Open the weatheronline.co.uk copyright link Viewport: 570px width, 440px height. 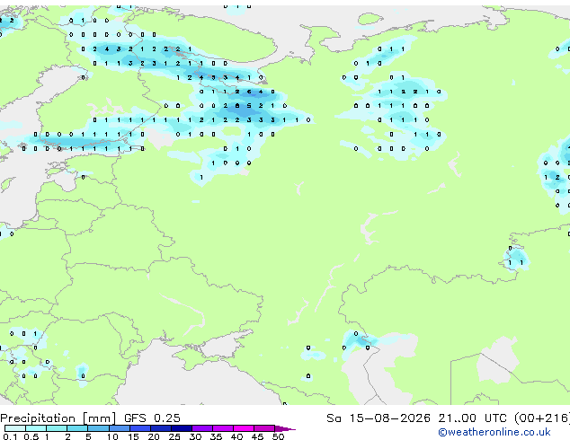[x=494, y=432]
